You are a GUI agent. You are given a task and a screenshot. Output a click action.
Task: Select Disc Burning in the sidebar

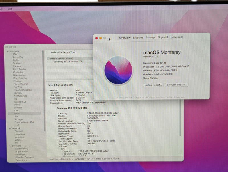[20, 78]
